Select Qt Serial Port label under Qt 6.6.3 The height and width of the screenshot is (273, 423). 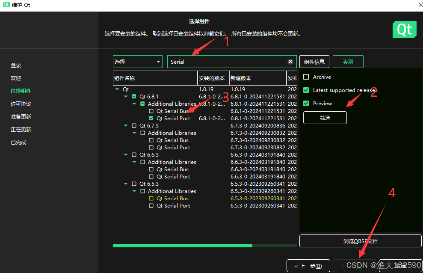coord(173,176)
